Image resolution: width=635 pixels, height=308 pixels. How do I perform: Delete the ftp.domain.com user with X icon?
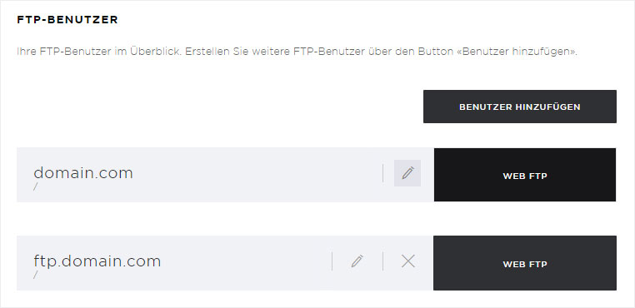[407, 261]
